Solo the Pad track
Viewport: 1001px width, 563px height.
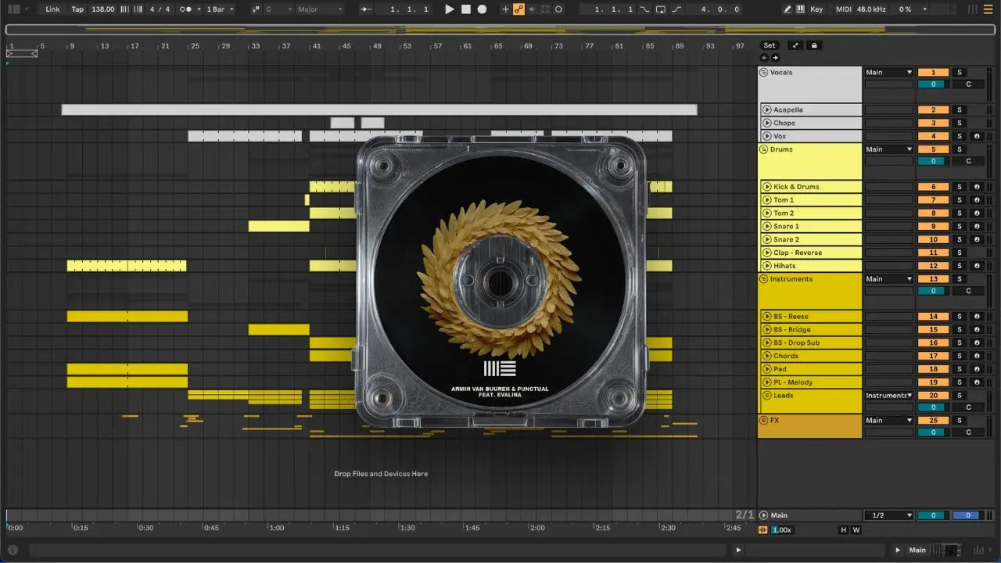[x=960, y=369]
